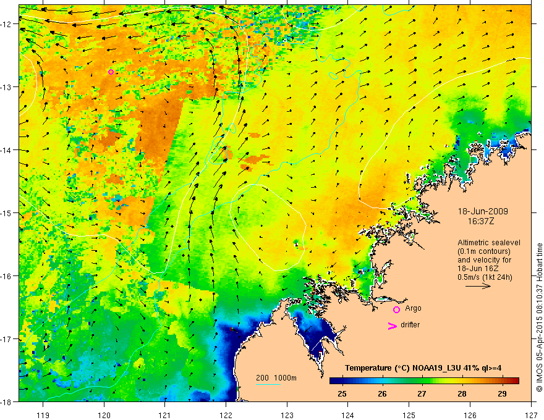Click the latitude axis label -16
This screenshot has width=544, height=420.
pos(7,276)
